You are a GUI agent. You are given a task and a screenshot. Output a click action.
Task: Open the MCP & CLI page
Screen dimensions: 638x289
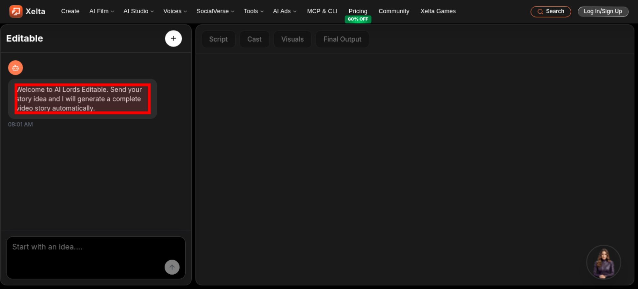click(322, 11)
